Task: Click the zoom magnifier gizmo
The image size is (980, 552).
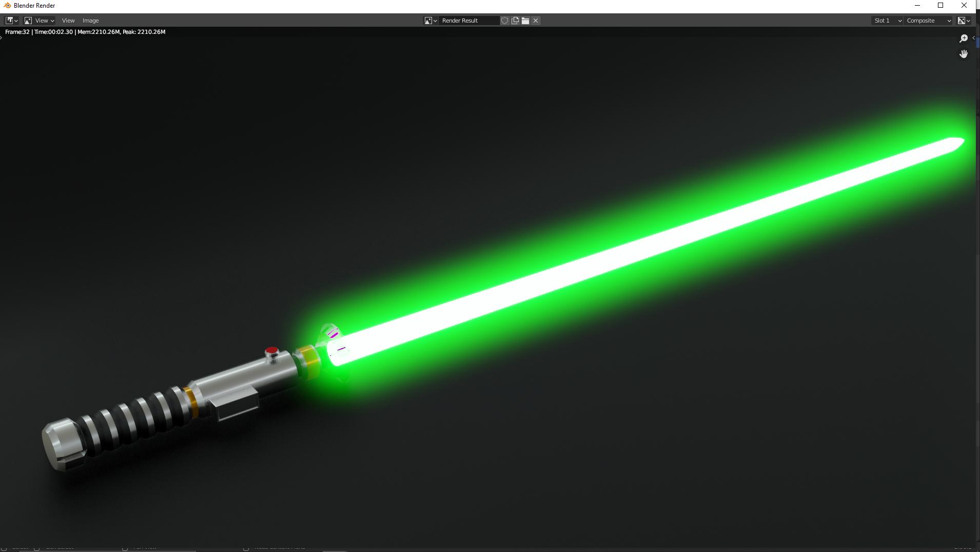Action: coord(964,39)
